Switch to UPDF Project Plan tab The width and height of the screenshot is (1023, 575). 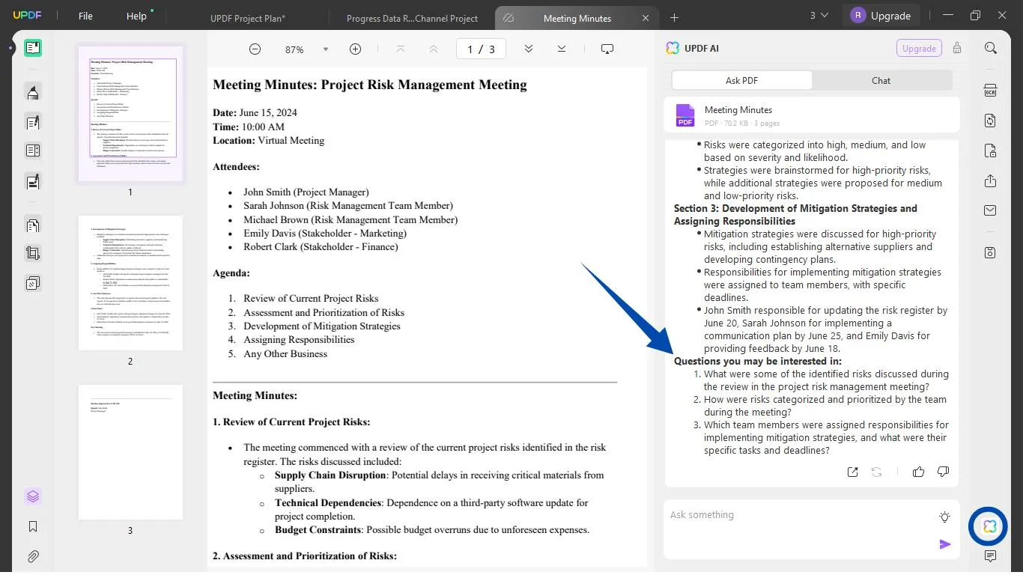[248, 18]
